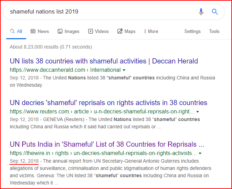This screenshot has height=189, width=232.
Task: Open The Wire result about India
Action: pyautogui.click(x=107, y=144)
